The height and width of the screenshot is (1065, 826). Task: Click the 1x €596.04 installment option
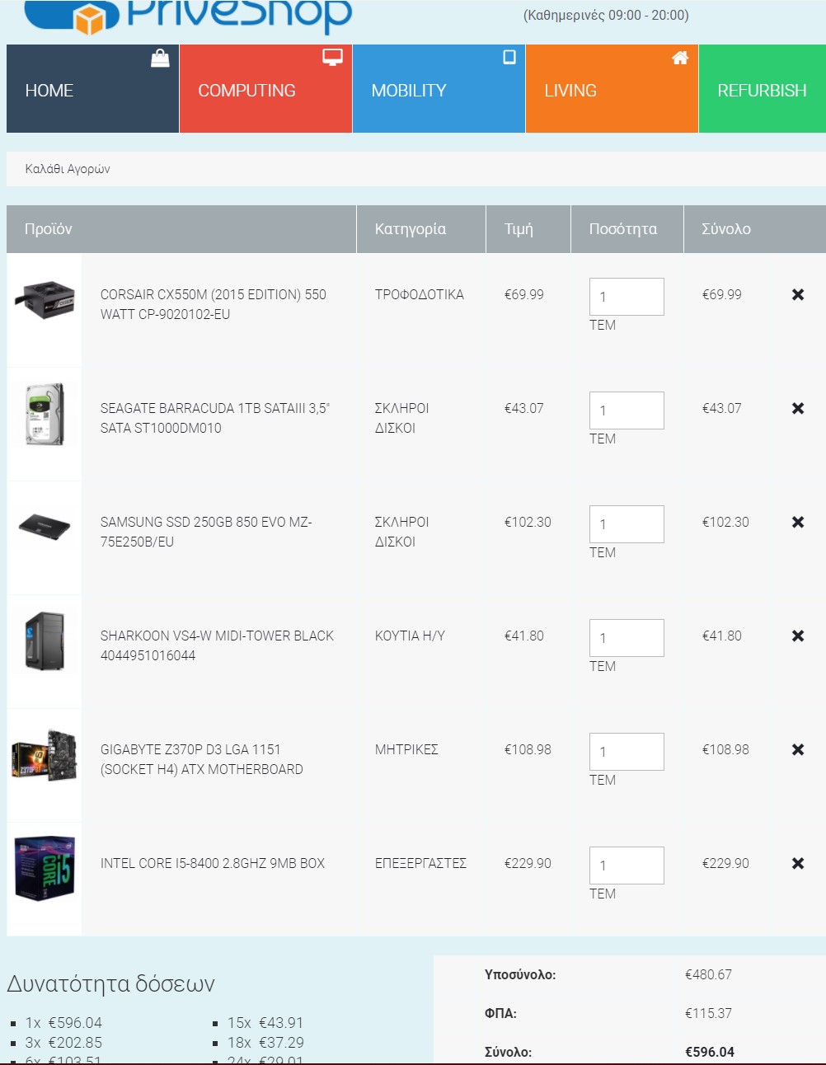(x=63, y=1023)
